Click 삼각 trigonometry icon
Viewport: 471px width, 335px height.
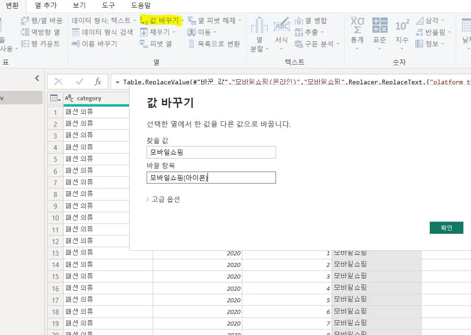pos(419,21)
